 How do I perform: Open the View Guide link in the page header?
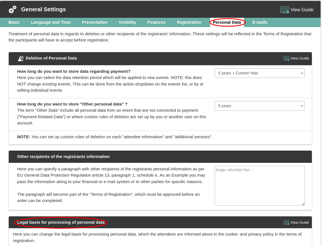pyautogui.click(x=302, y=10)
